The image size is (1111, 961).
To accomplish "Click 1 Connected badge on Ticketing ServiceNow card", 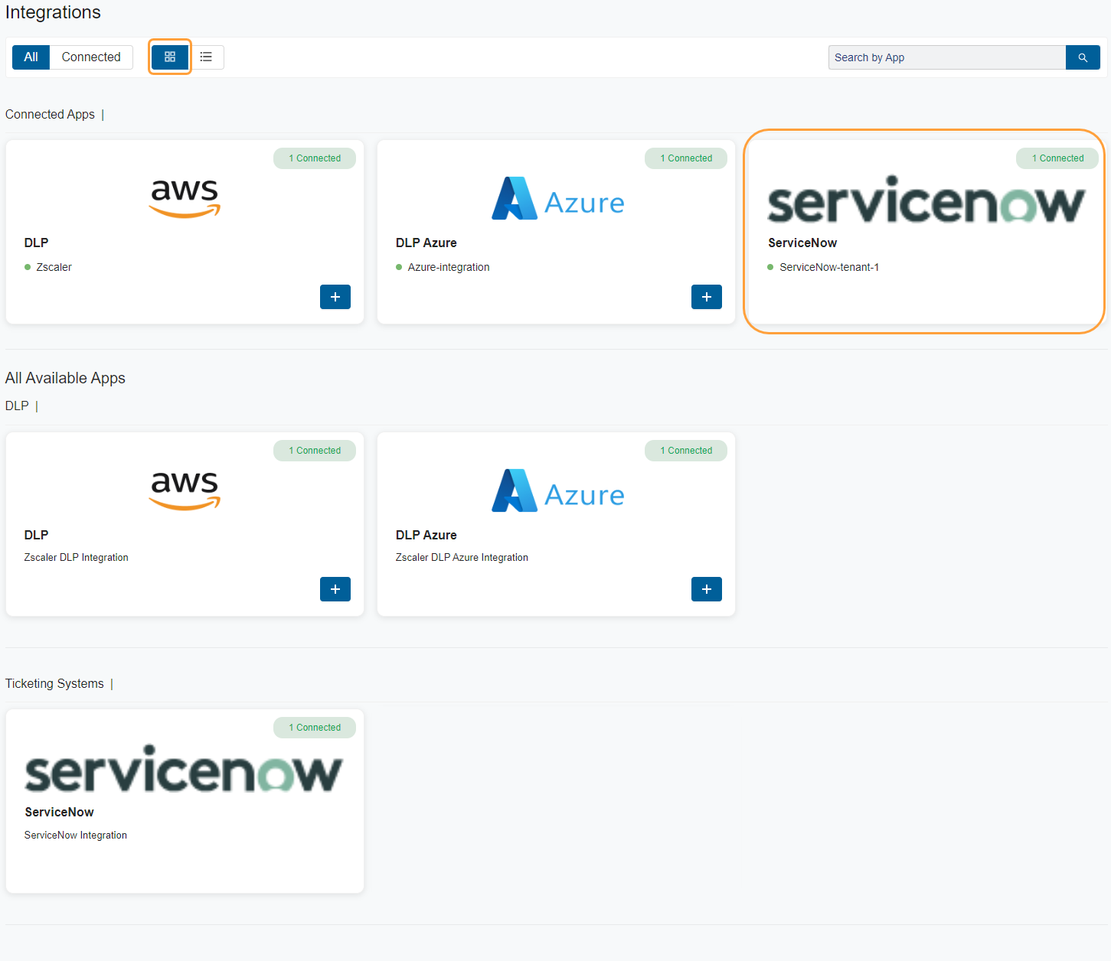I will point(314,728).
